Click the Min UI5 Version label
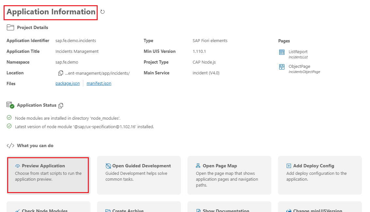 coord(159,51)
